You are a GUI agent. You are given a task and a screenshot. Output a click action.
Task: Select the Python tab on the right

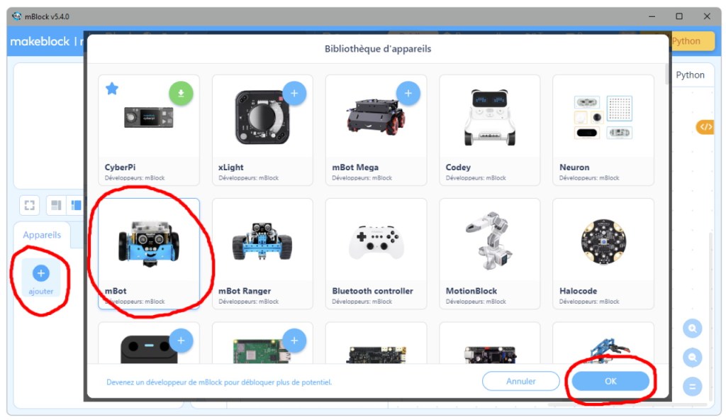[691, 74]
